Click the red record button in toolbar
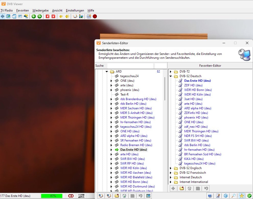This screenshot has height=199, width=253. click(x=95, y=16)
